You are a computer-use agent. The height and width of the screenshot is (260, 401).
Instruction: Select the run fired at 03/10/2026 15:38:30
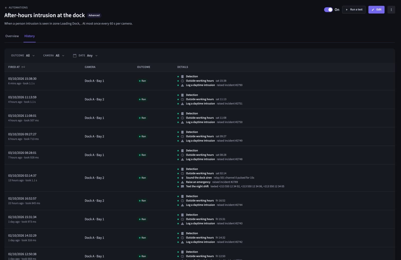199,81
